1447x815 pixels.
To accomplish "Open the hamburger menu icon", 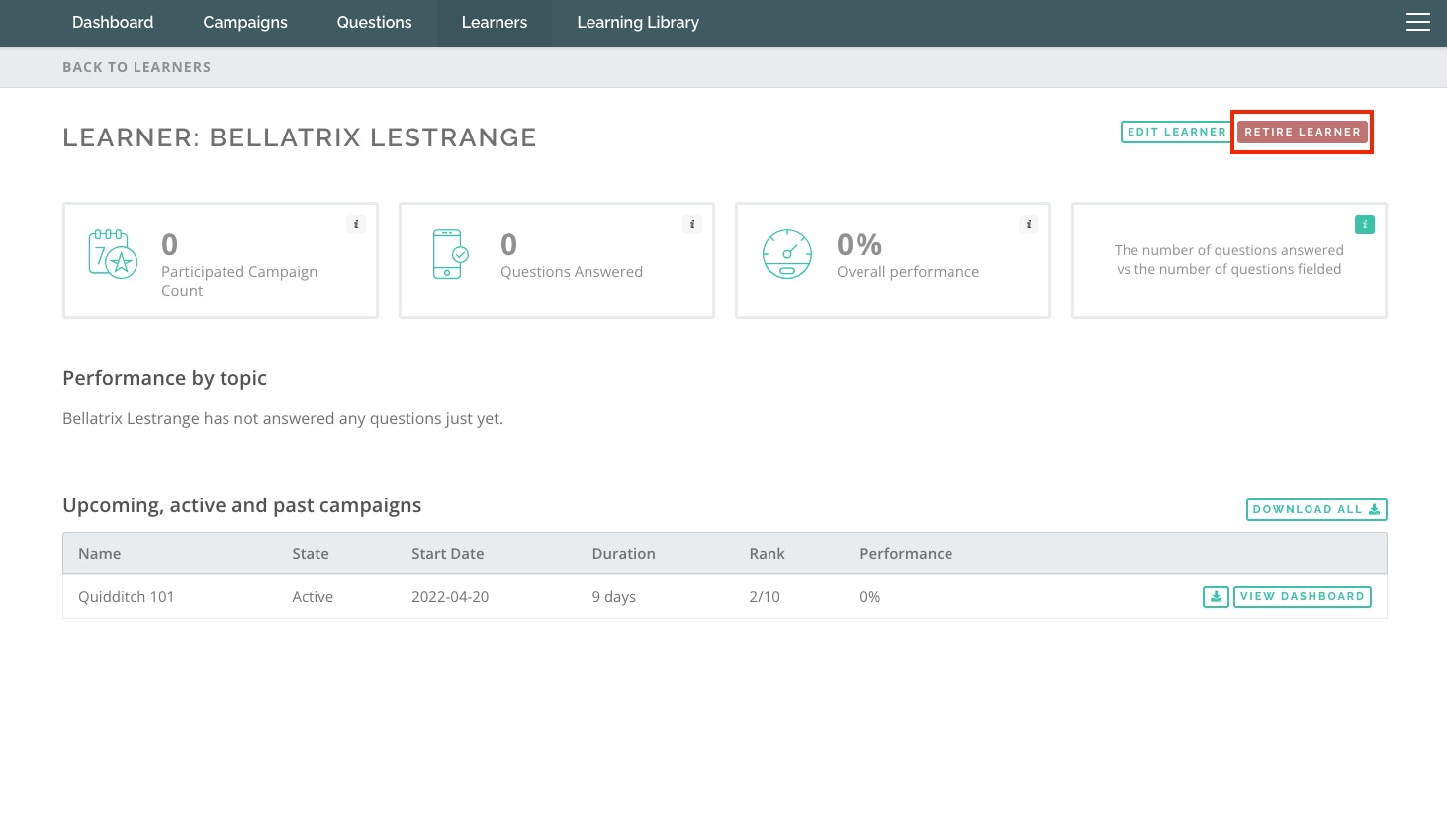I will [x=1418, y=22].
